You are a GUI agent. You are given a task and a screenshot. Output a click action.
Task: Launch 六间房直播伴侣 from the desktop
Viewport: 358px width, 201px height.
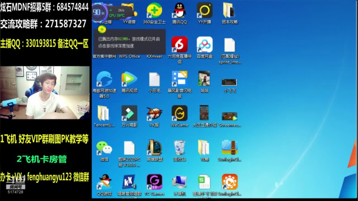coord(179,50)
